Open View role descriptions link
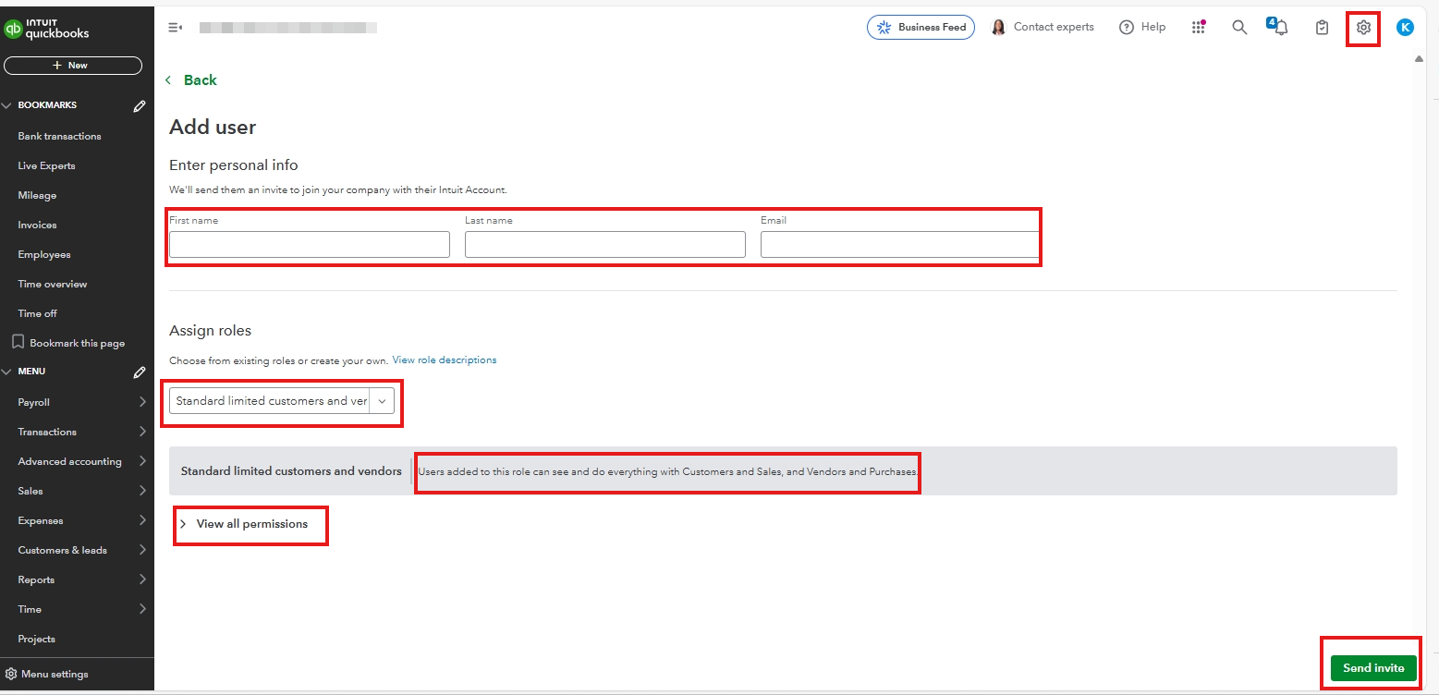 [x=444, y=360]
